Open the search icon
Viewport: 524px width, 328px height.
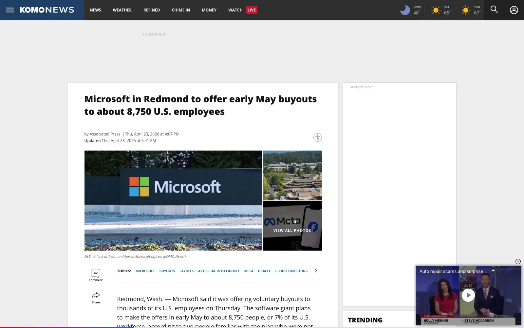494,10
